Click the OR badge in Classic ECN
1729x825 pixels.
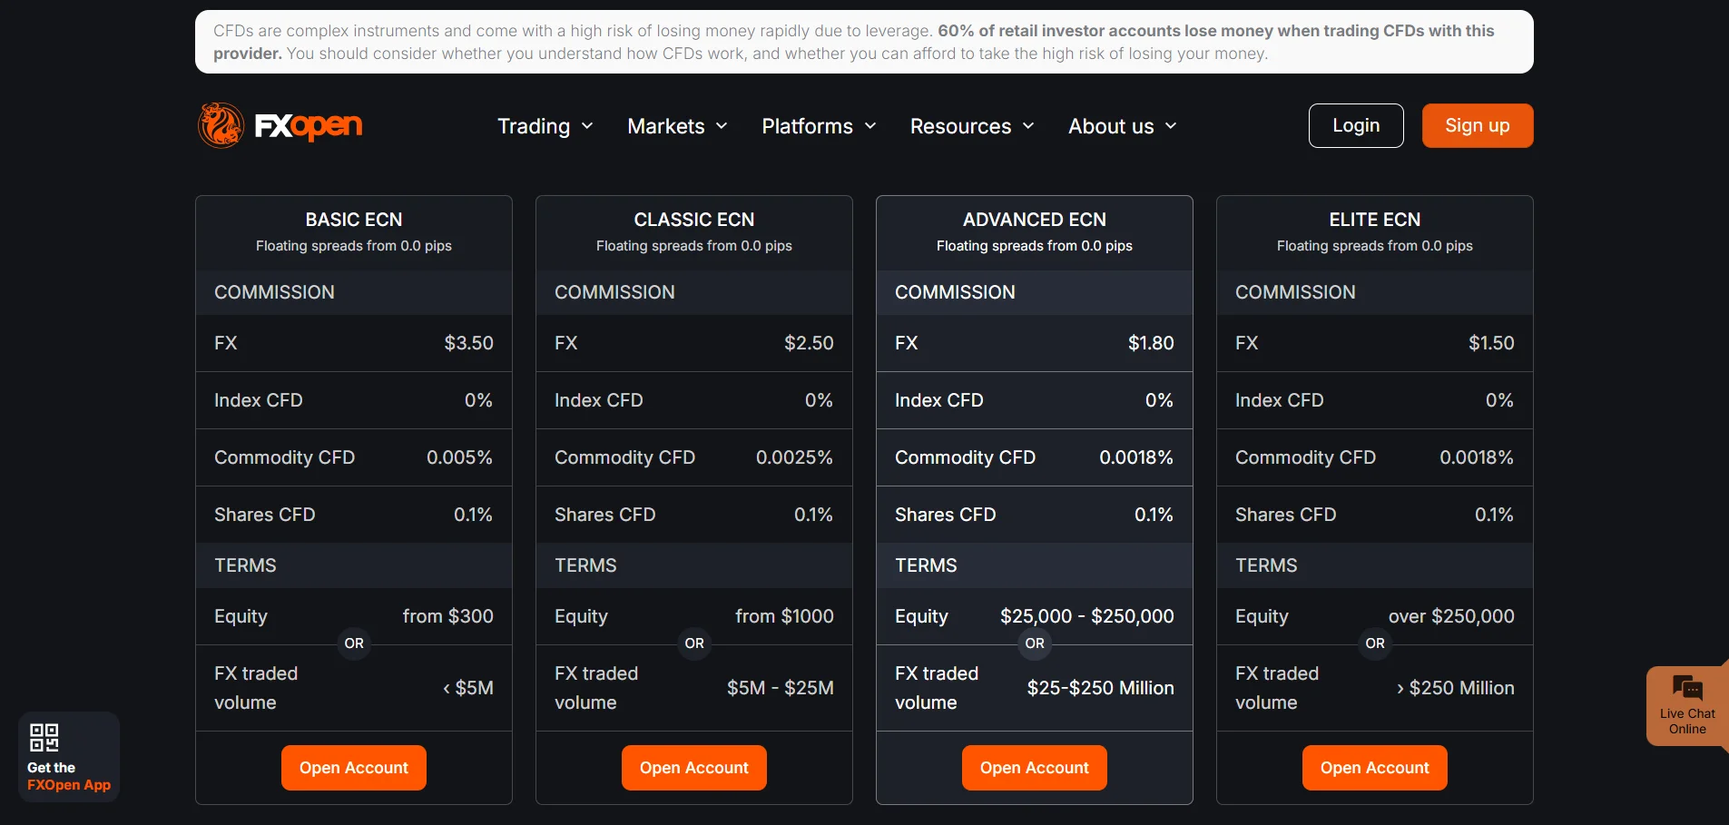[694, 643]
